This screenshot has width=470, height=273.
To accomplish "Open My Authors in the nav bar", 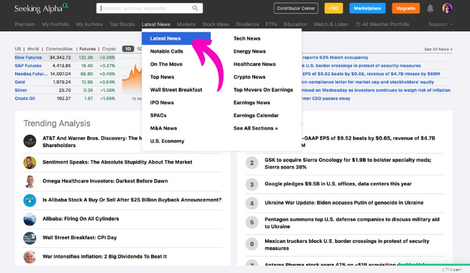I will pyautogui.click(x=89, y=24).
